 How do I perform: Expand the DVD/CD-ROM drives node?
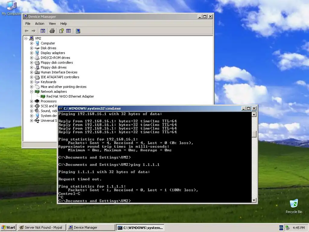coord(31,58)
